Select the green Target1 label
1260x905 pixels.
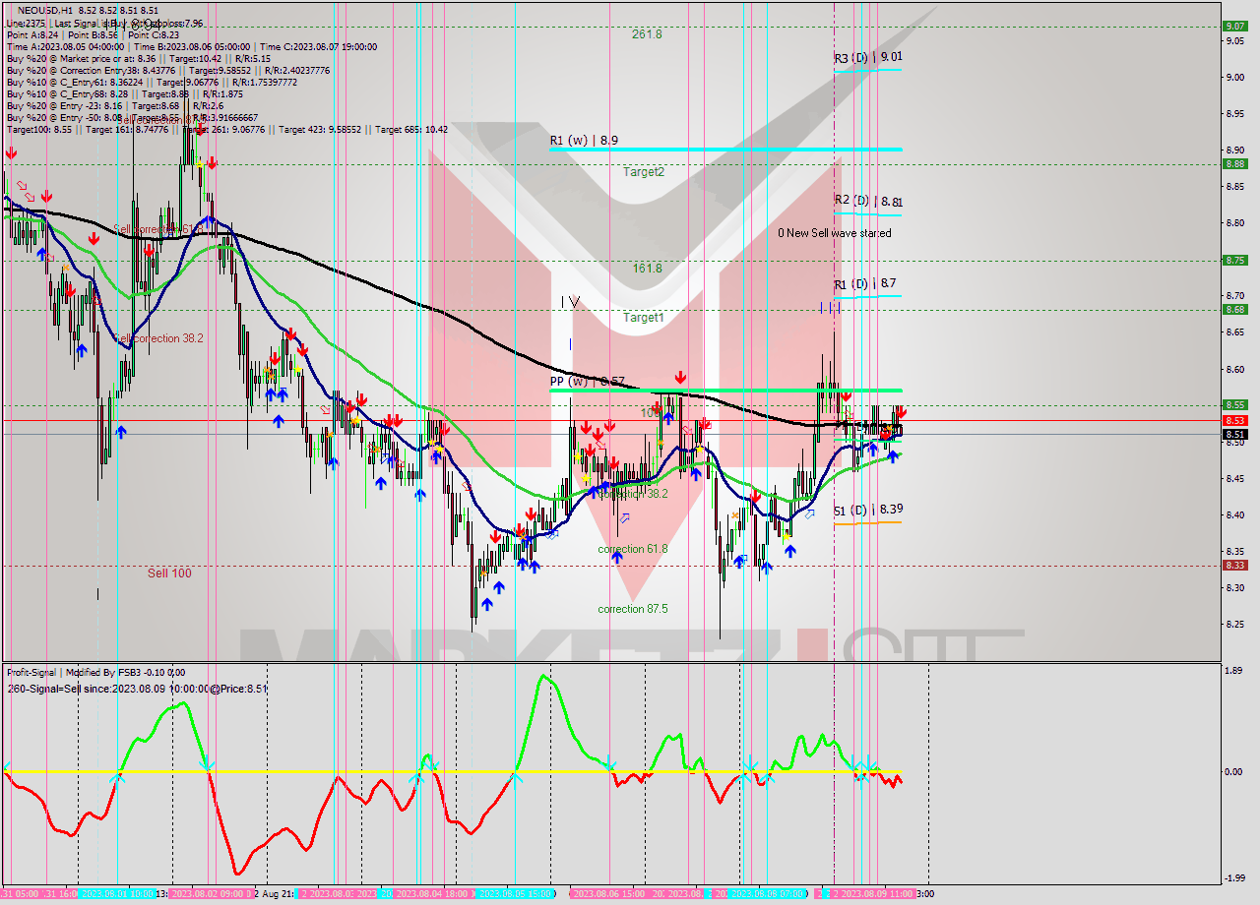click(644, 318)
